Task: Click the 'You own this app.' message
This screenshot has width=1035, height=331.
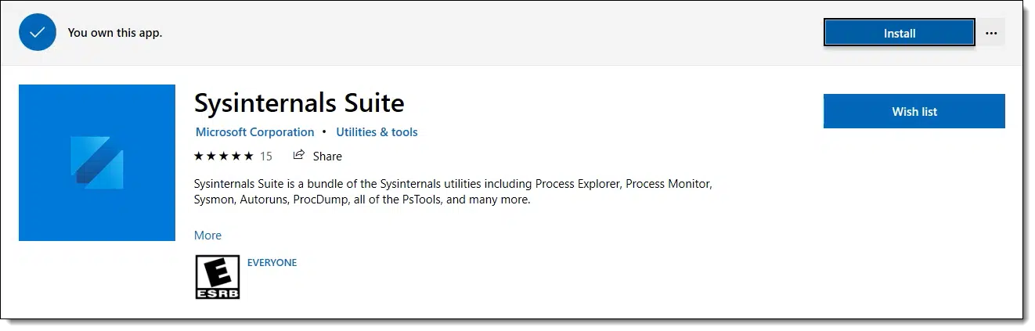Action: (x=115, y=33)
